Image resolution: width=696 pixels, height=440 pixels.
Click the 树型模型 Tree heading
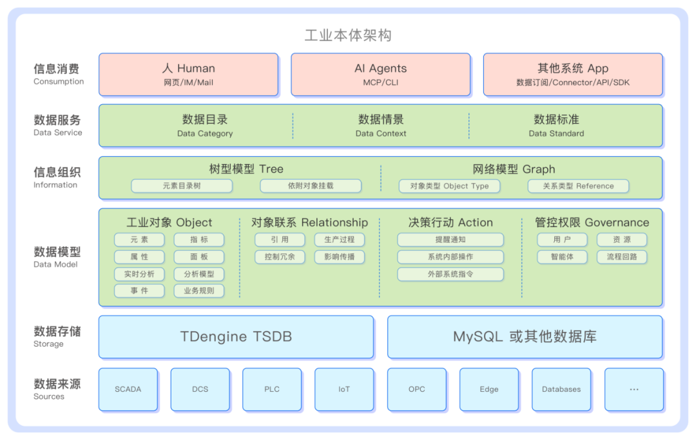pos(246,169)
